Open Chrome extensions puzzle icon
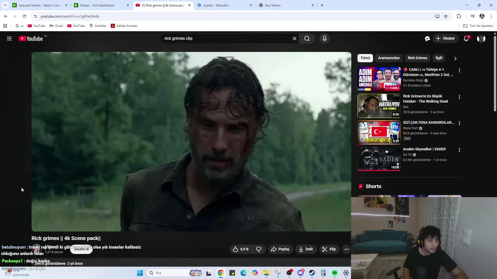 [459, 16]
